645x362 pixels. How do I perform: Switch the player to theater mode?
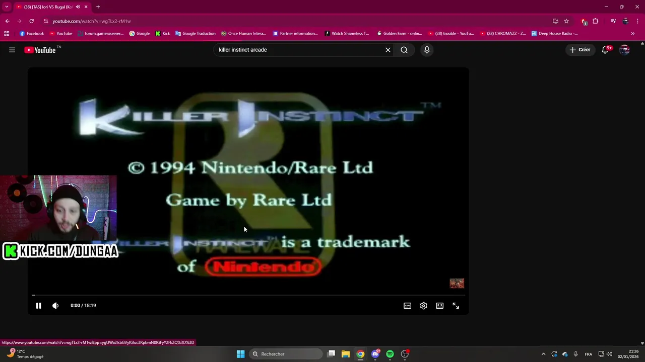click(439, 305)
